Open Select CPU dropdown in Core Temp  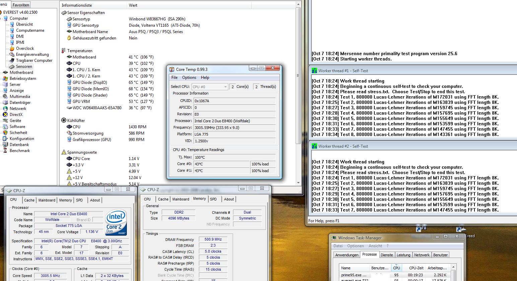pos(210,87)
